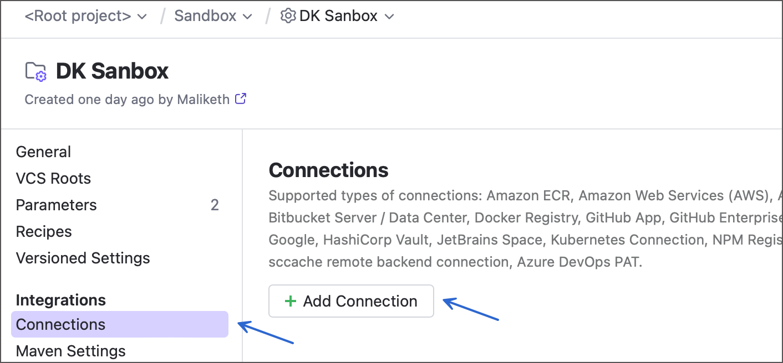Open Versioned Settings
This screenshot has width=783, height=363.
pos(83,258)
